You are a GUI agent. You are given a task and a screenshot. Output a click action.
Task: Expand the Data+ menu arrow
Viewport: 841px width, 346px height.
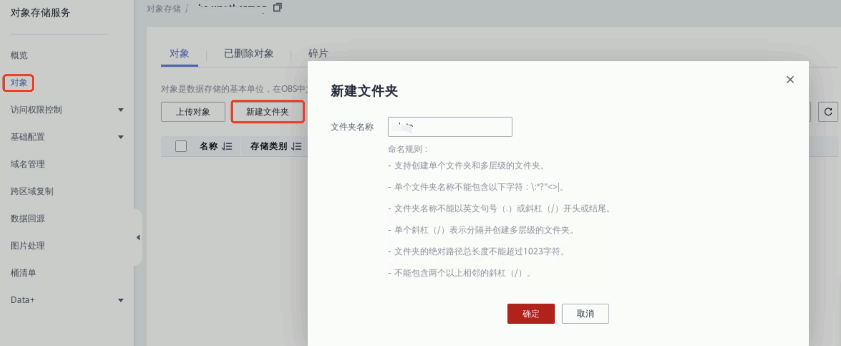pos(121,300)
